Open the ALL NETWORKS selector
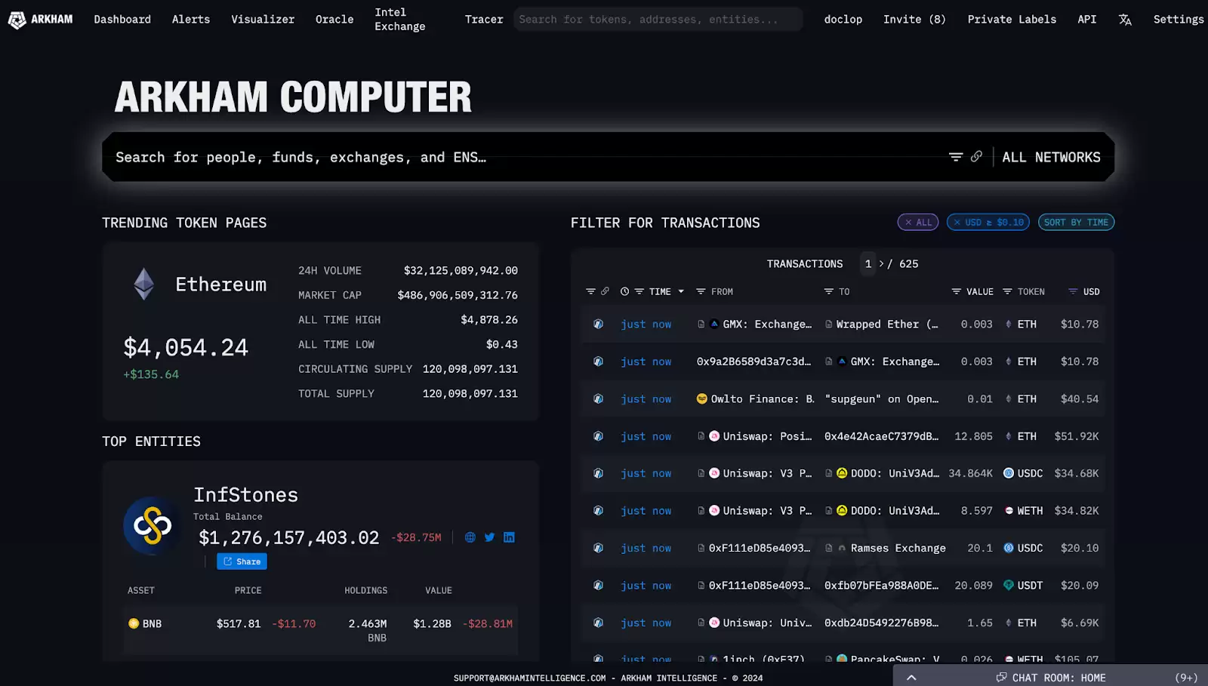 point(1051,157)
